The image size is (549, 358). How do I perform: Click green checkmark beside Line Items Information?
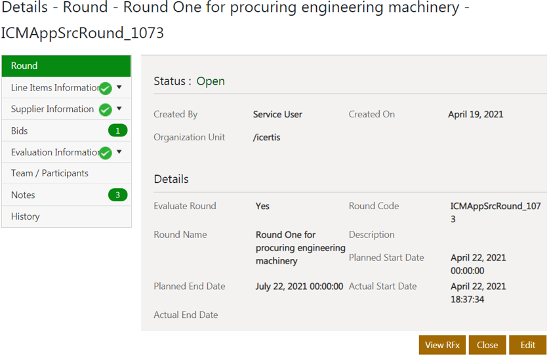click(x=106, y=88)
